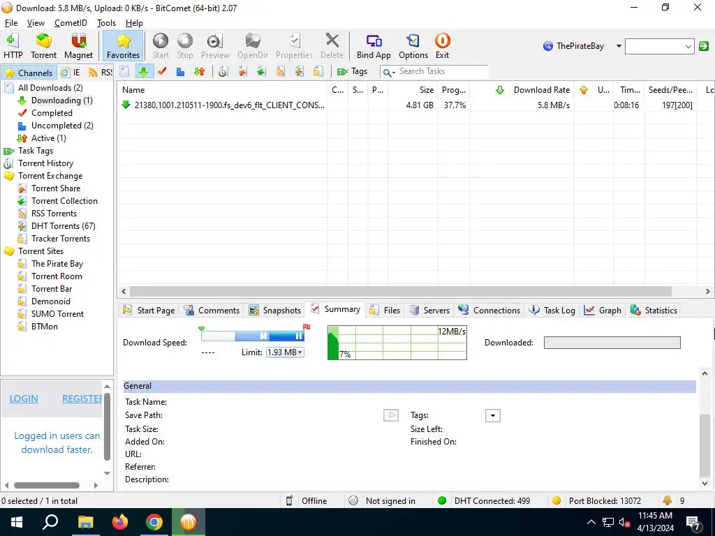Open the Graph detail tab
Image resolution: width=715 pixels, height=536 pixels.
pyautogui.click(x=603, y=311)
